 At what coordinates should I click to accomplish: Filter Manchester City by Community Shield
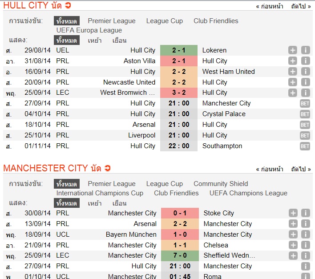tap(221, 184)
